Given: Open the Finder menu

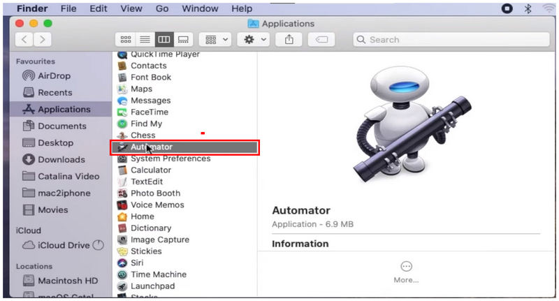Looking at the screenshot, I should click(32, 8).
